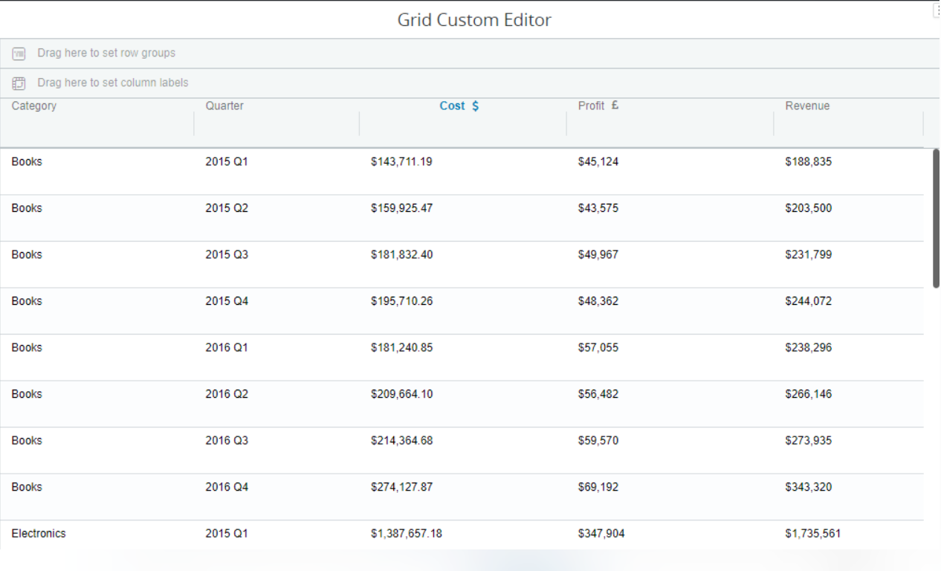Click the 'Drag here to set row groups' area
The image size is (941, 571).
tap(106, 54)
